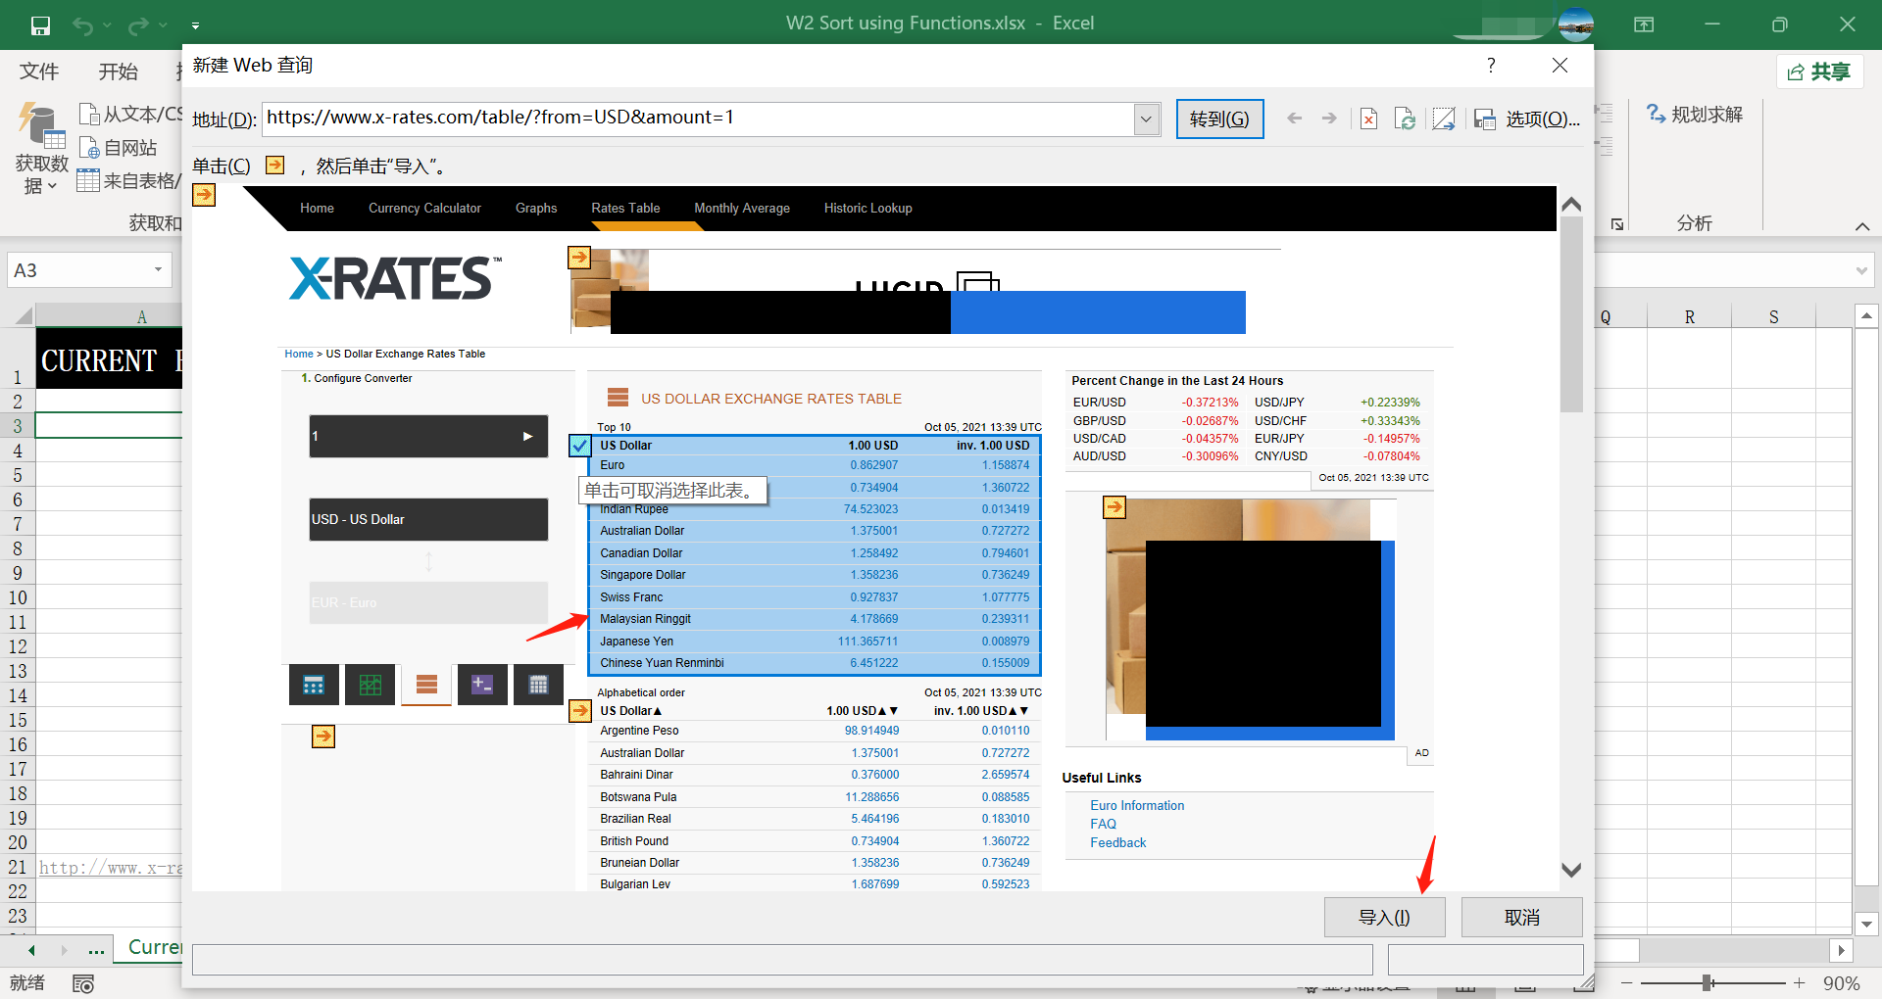
Task: Click the 自网站 (From Web) globe icon
Action: pos(89,148)
